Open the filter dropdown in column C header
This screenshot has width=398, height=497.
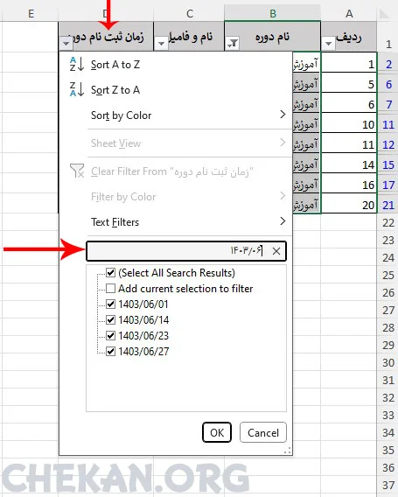click(161, 44)
